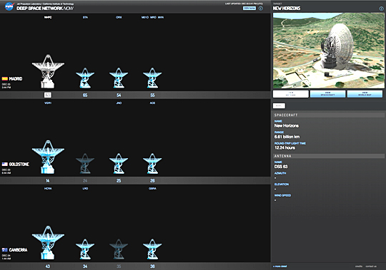This screenshot has height=270, width=386.
Task: Click antenna number 25 in Goldstone bar
Action: point(119,181)
